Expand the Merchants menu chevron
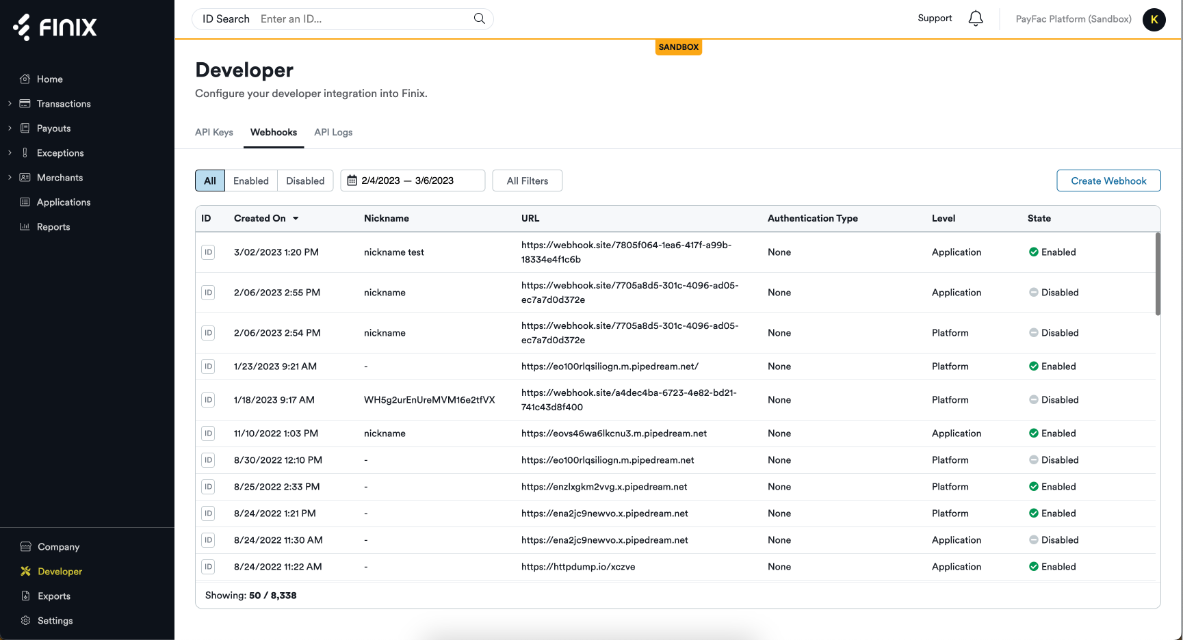Screen dimensions: 1183x640 click(x=10, y=177)
